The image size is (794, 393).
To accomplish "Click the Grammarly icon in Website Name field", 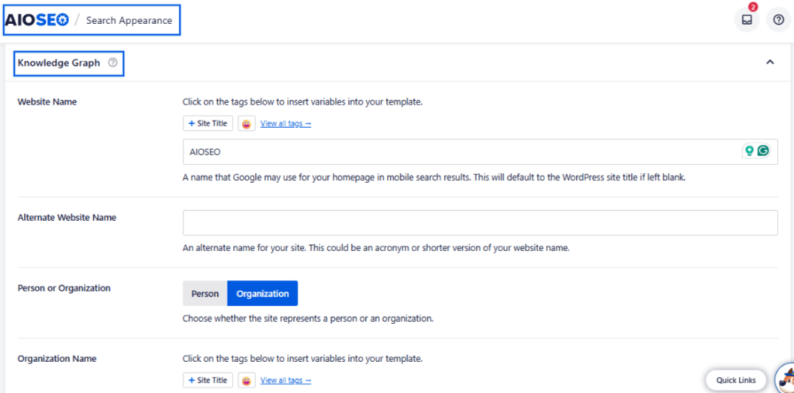I will (763, 150).
